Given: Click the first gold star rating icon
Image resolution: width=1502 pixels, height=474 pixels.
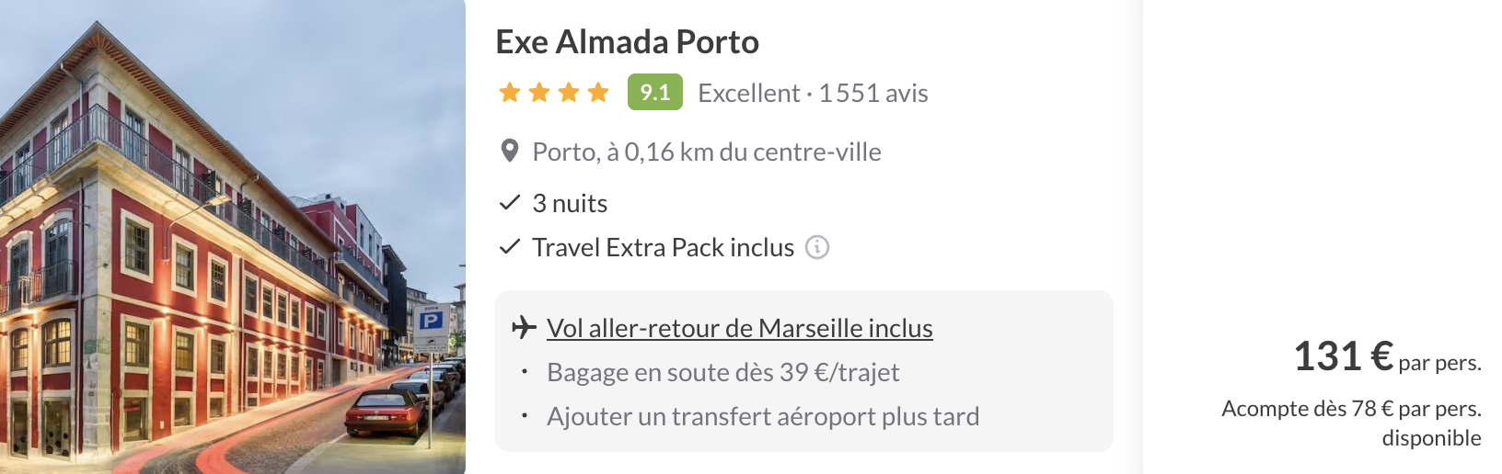Looking at the screenshot, I should click(510, 92).
